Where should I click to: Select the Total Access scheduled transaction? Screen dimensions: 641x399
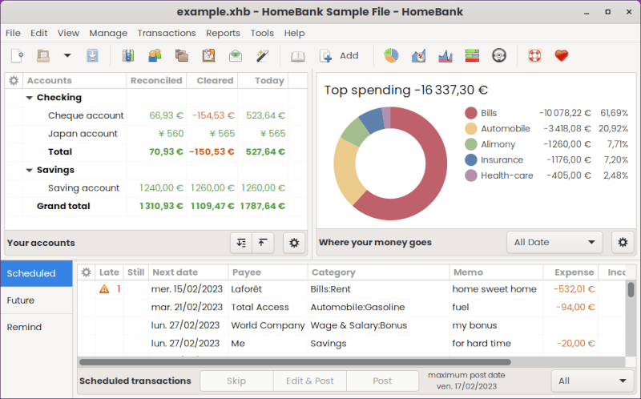[x=352, y=308]
